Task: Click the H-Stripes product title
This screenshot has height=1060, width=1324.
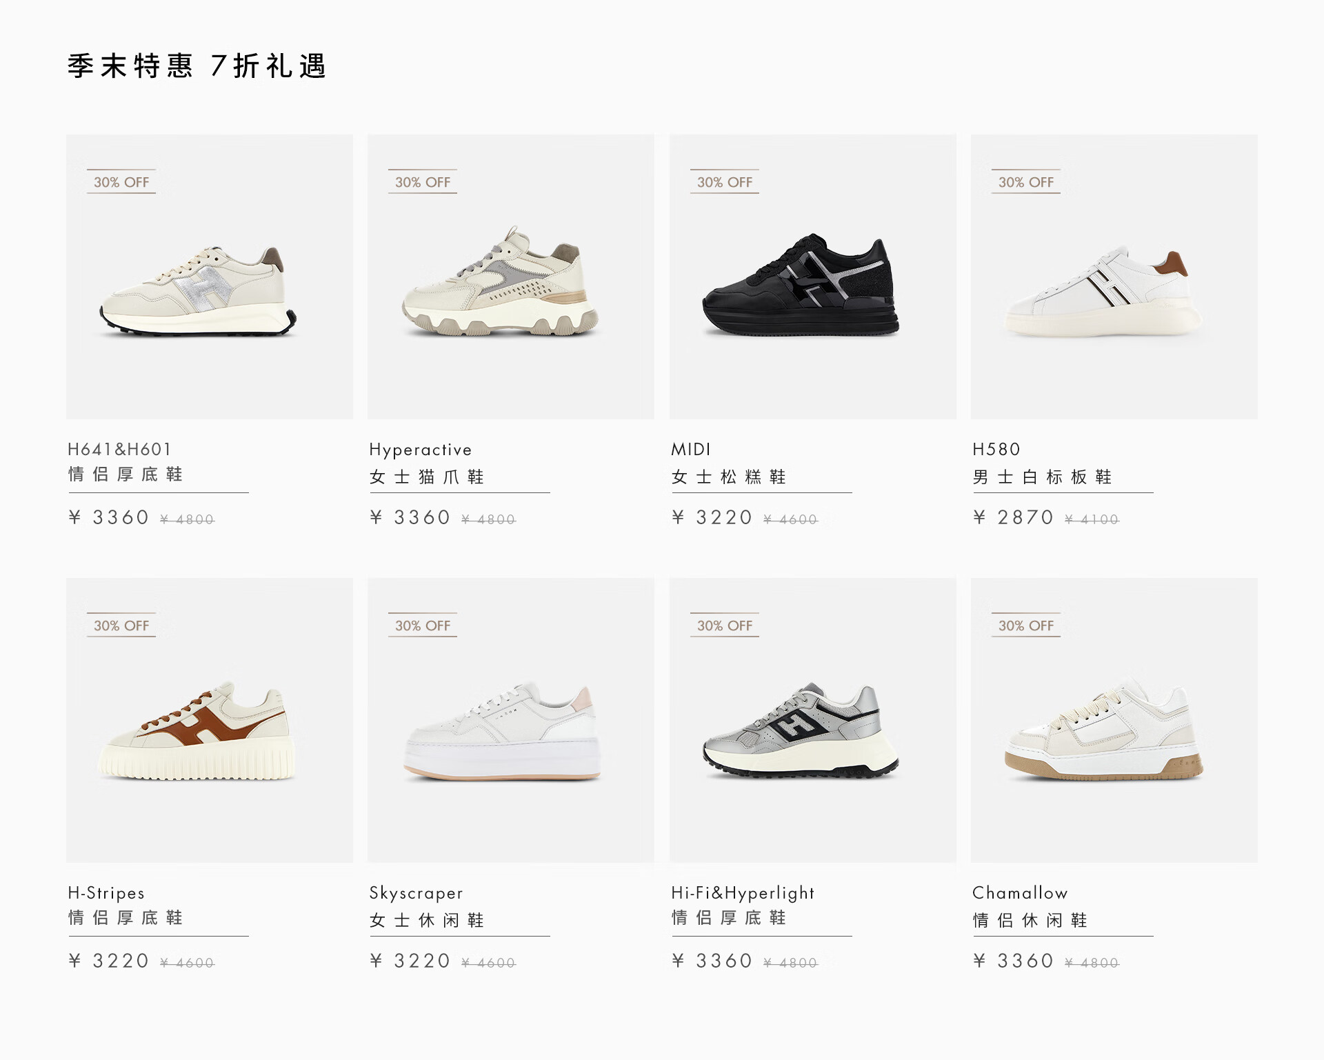Action: tap(106, 893)
